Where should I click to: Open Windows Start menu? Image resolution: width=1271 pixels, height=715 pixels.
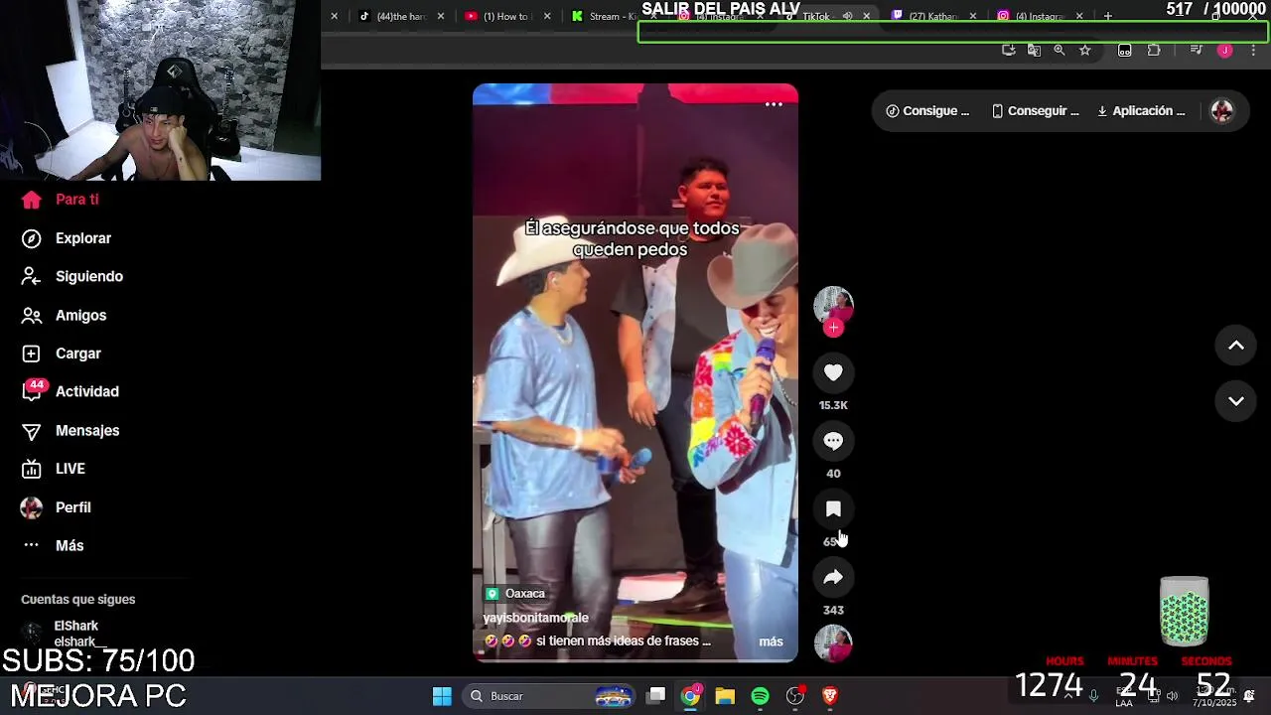pos(442,696)
